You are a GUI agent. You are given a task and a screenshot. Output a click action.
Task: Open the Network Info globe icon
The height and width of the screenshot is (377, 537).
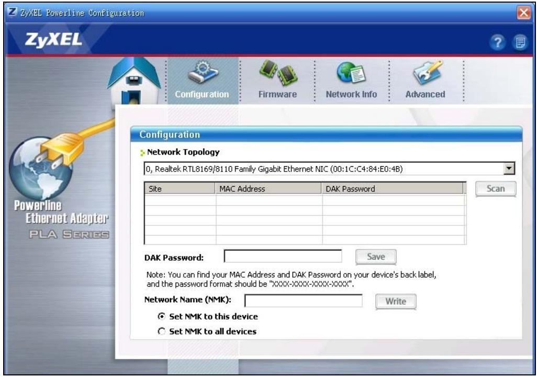click(x=351, y=73)
